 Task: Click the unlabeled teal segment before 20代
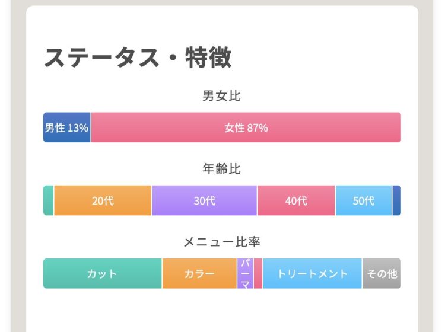point(48,200)
